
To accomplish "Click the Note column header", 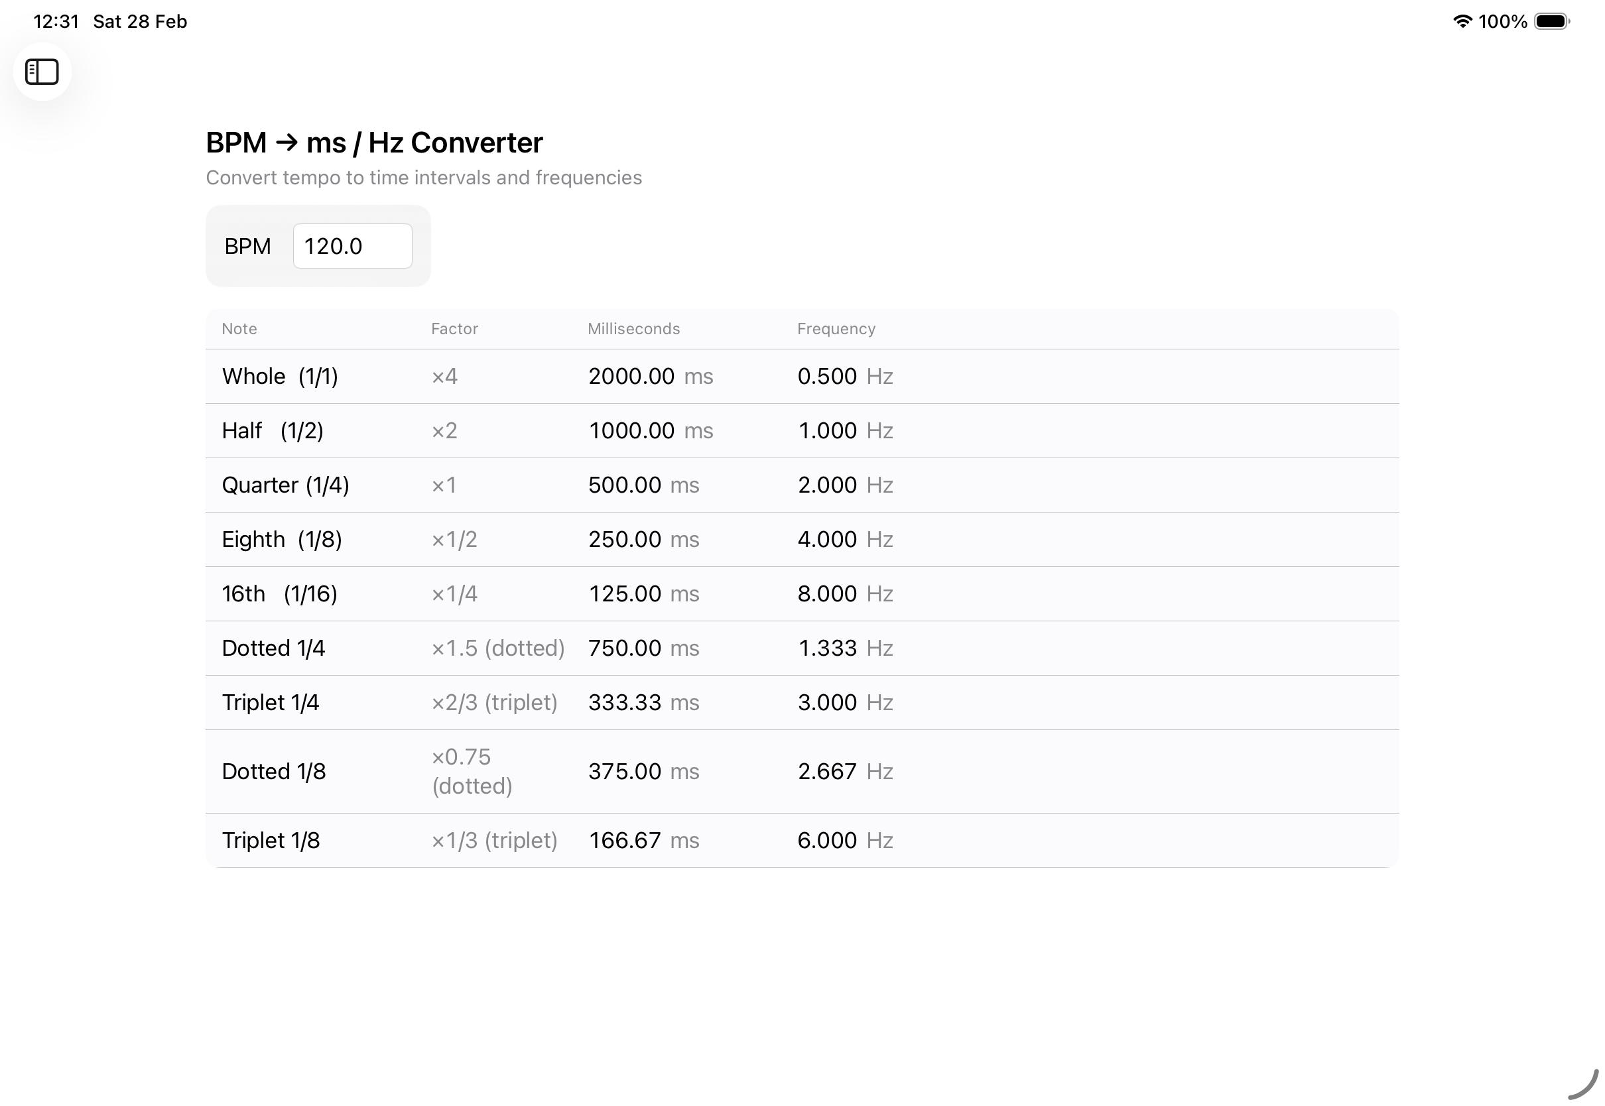I will [x=239, y=329].
